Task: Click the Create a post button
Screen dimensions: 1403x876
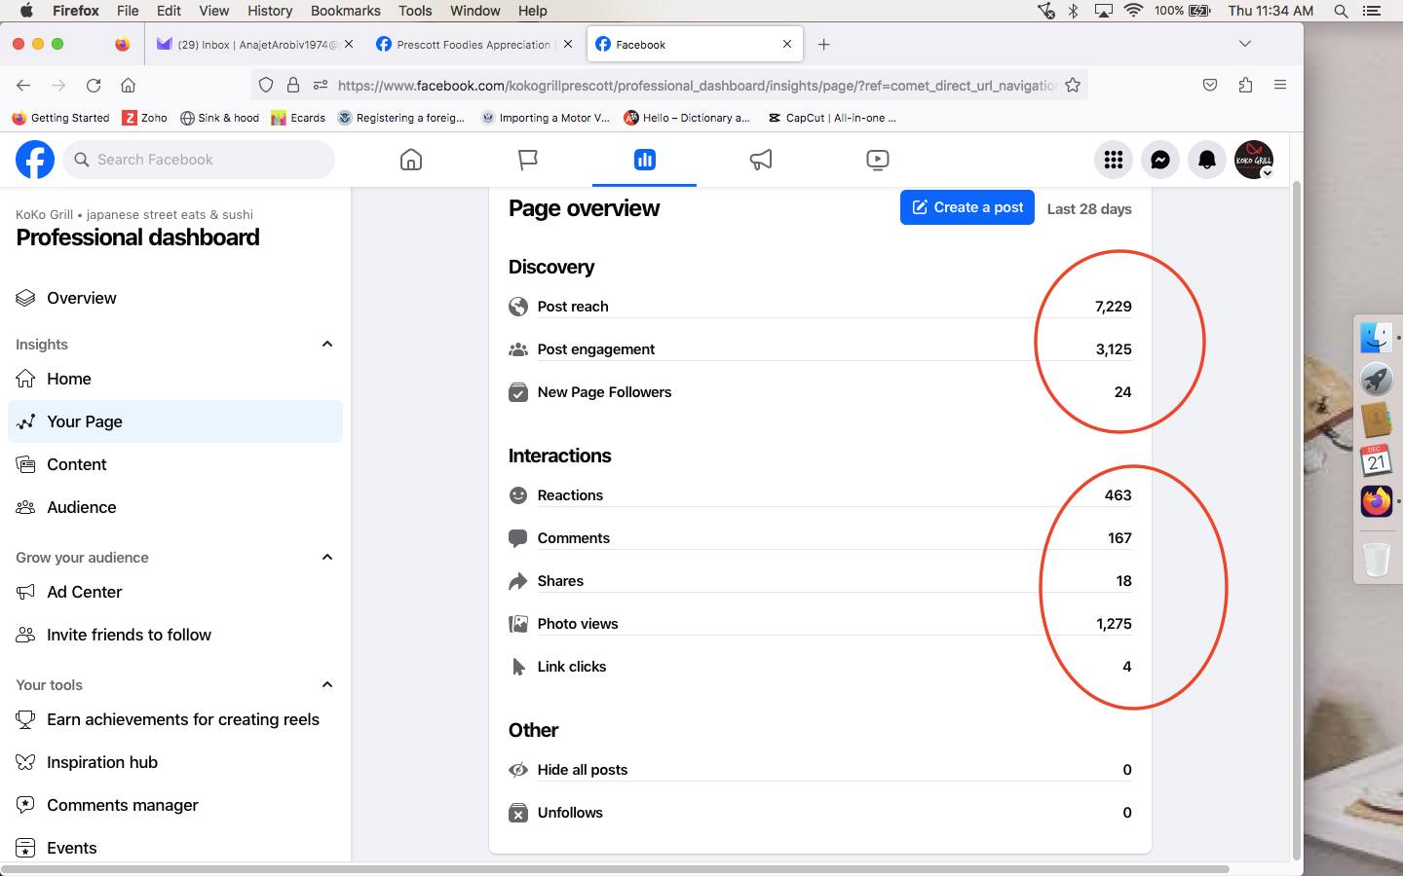Action: [967, 207]
